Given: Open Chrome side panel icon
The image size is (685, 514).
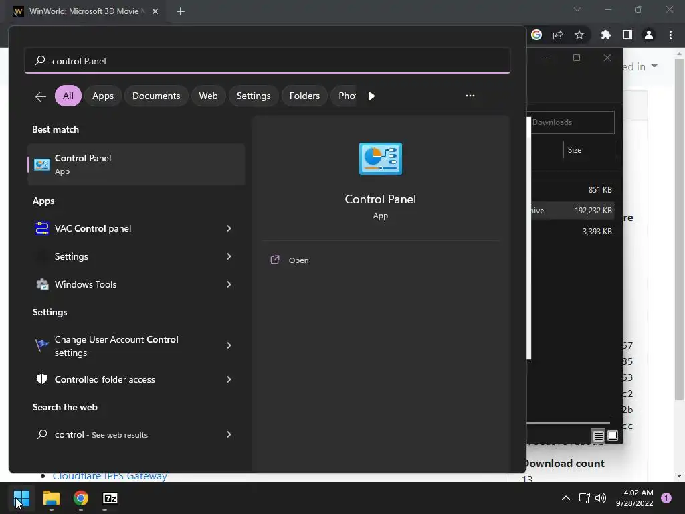Looking at the screenshot, I should click(x=627, y=35).
